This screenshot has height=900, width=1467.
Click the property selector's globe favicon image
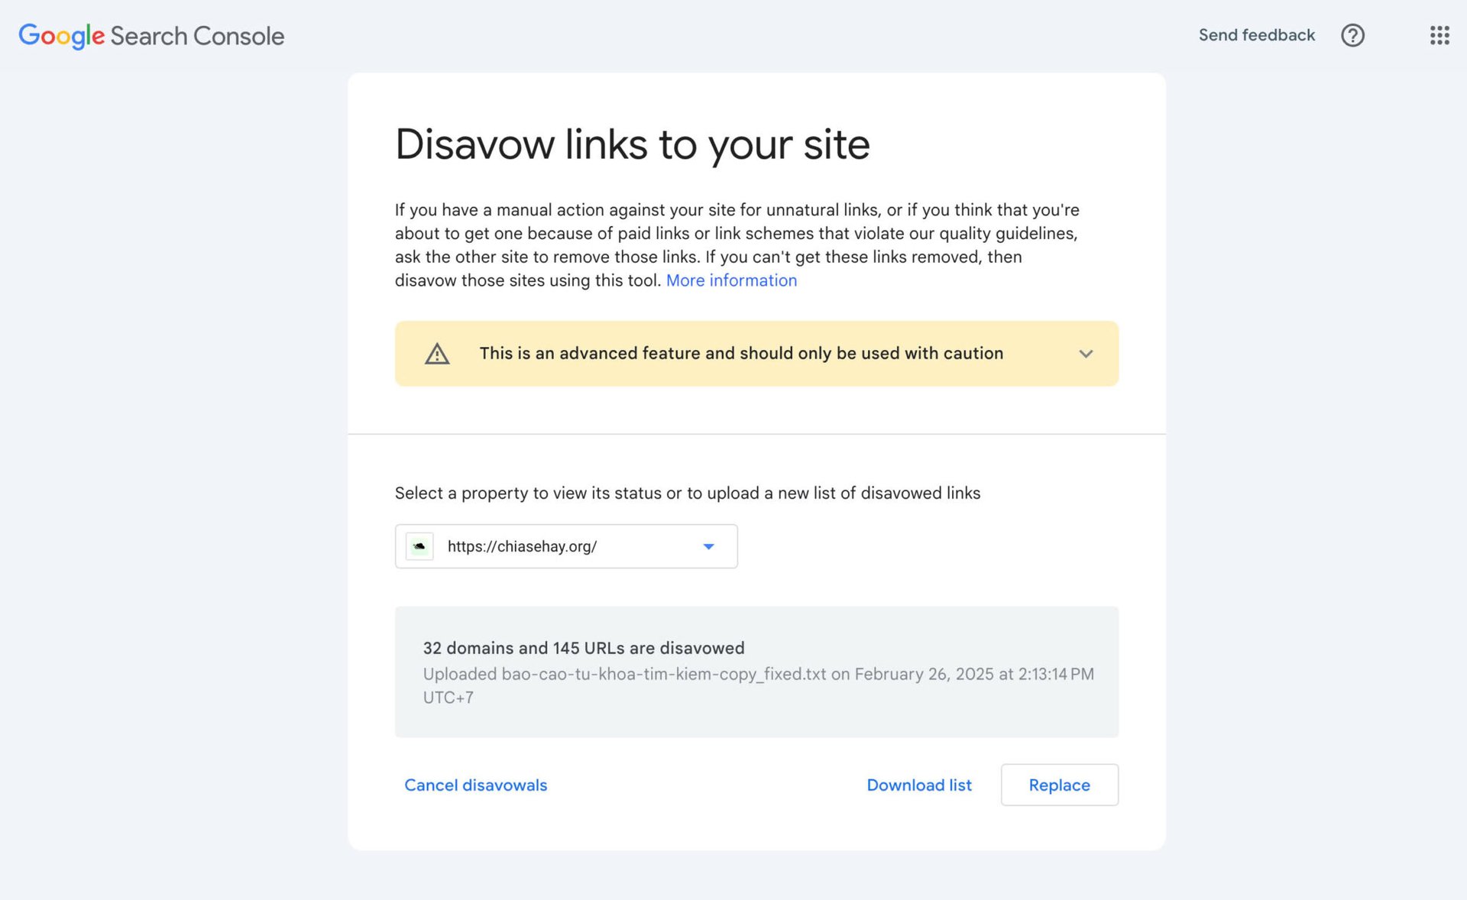click(419, 546)
